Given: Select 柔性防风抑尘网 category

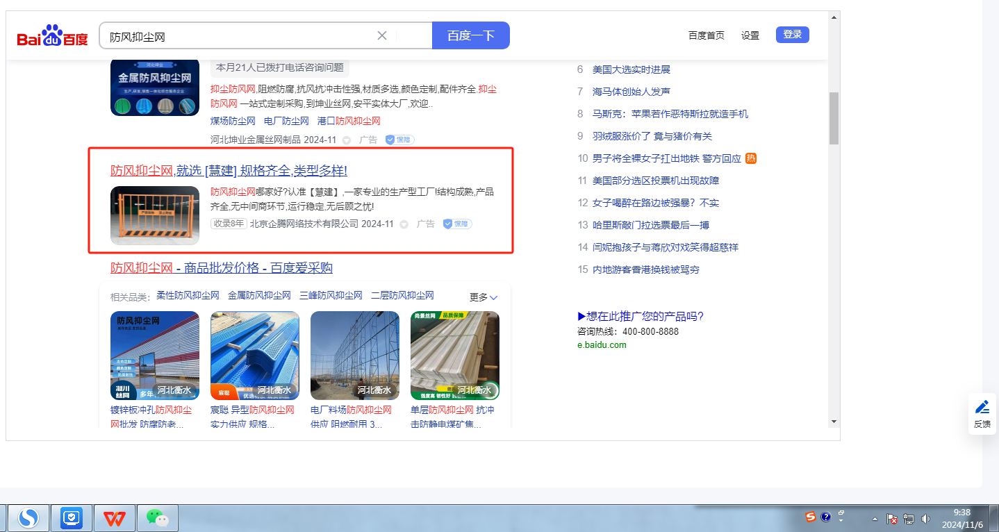Looking at the screenshot, I should tap(188, 296).
